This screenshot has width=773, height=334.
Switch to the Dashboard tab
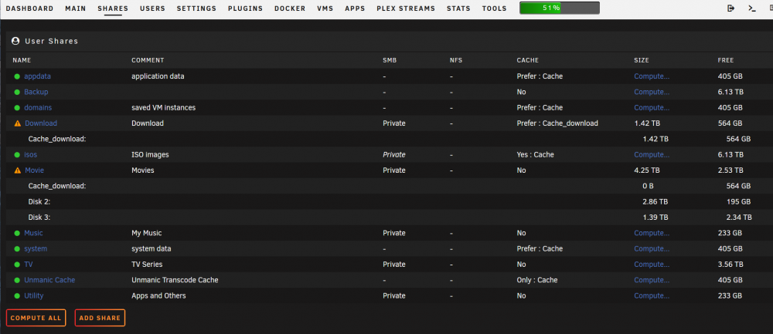pyautogui.click(x=29, y=8)
